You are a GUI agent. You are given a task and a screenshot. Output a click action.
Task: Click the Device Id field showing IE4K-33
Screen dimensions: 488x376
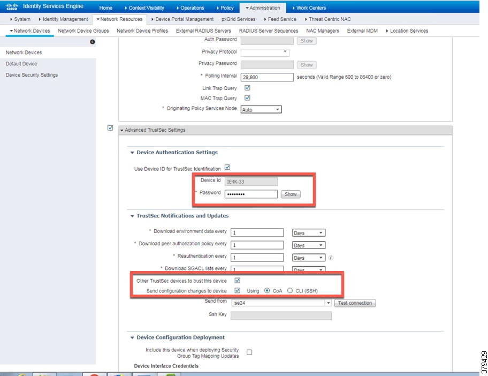point(251,182)
